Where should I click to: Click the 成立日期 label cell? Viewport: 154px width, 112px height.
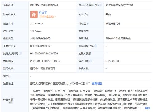pos(15,23)
